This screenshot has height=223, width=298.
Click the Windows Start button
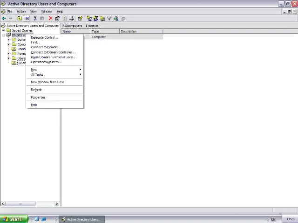coord(14,219)
